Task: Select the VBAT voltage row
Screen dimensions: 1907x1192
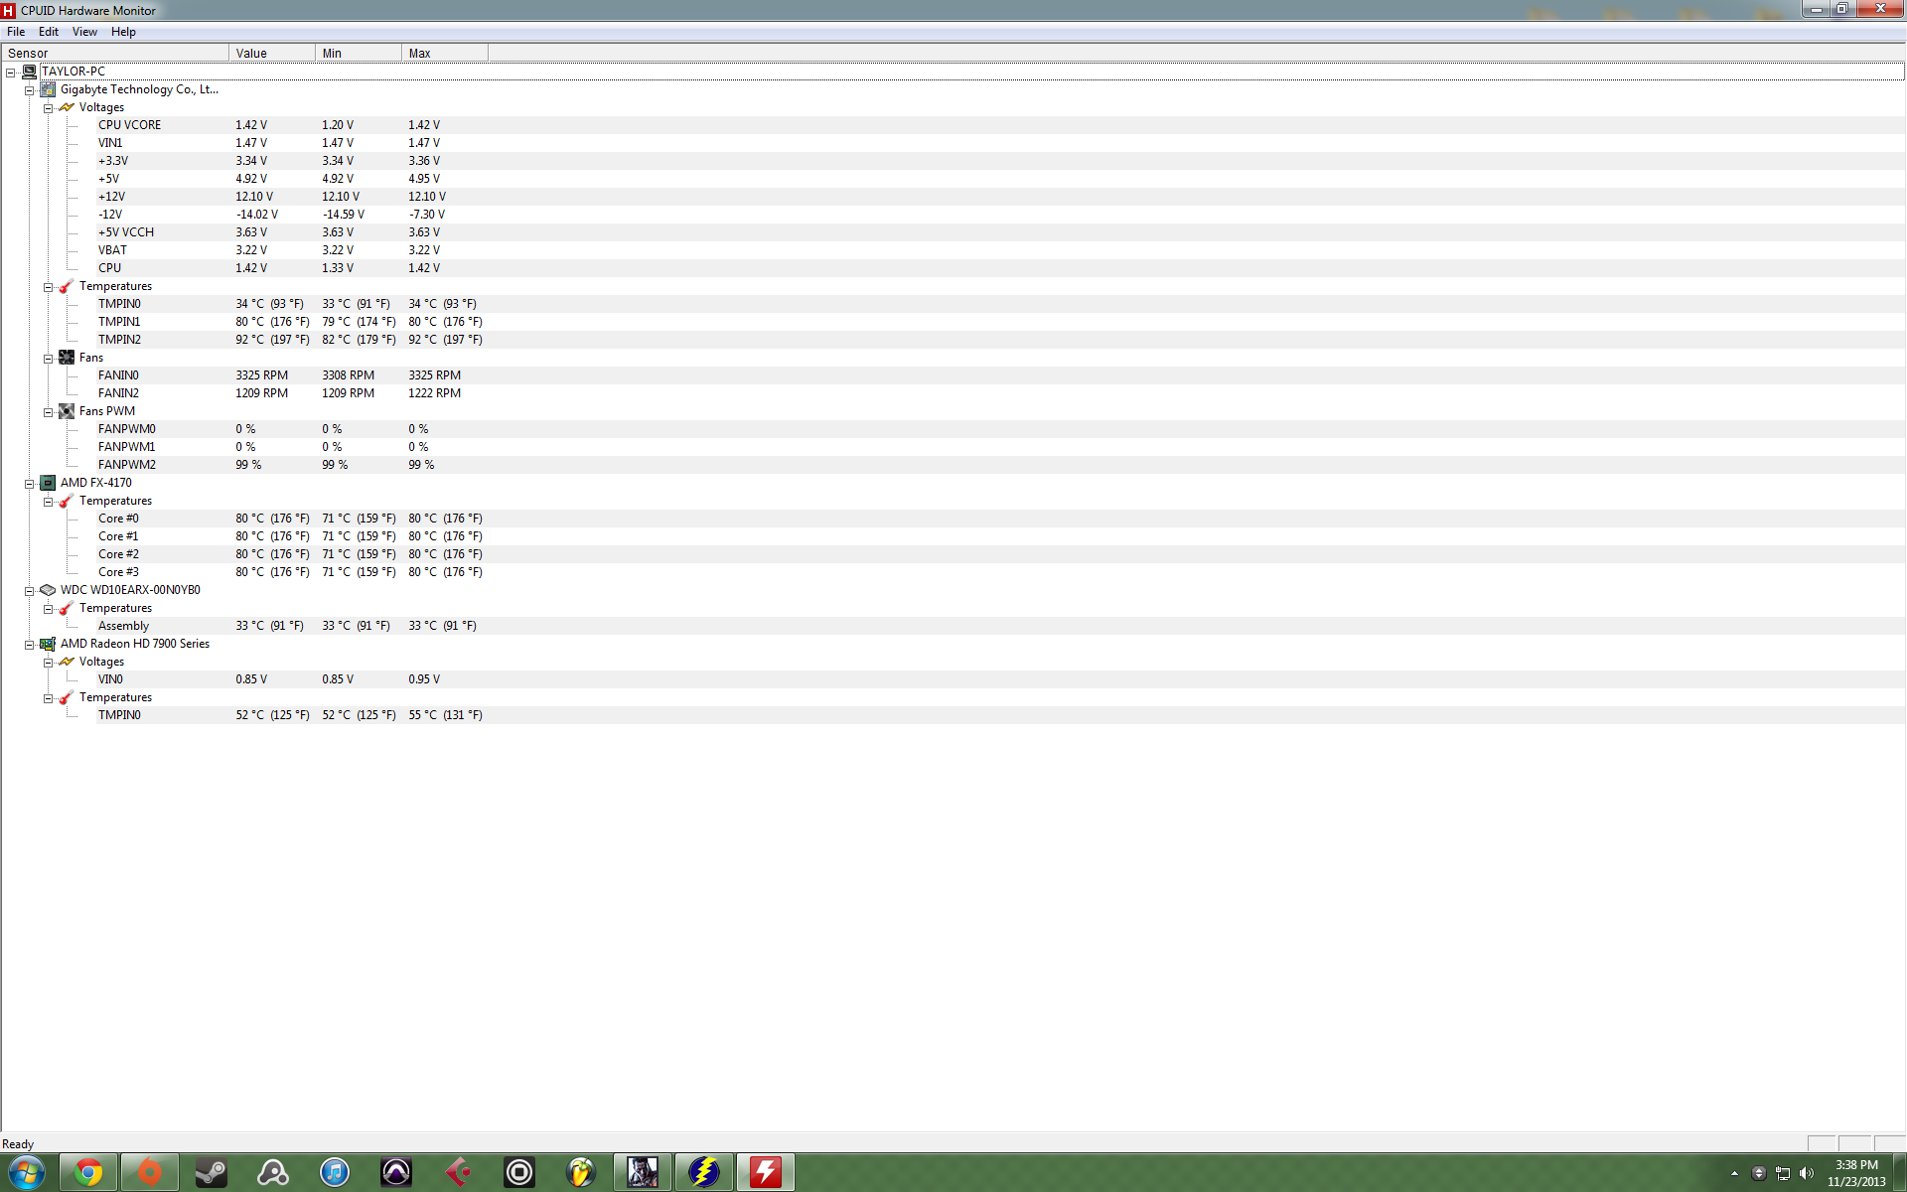Action: pos(1000,250)
